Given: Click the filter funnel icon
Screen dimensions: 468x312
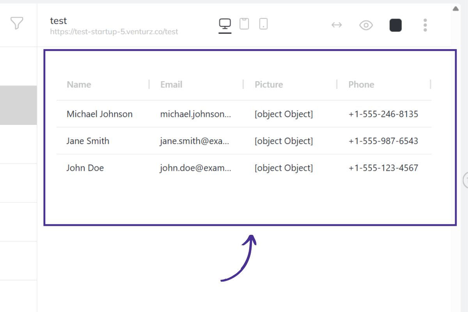Looking at the screenshot, I should [x=17, y=23].
